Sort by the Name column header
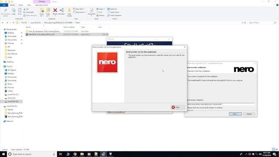 pos(28,27)
